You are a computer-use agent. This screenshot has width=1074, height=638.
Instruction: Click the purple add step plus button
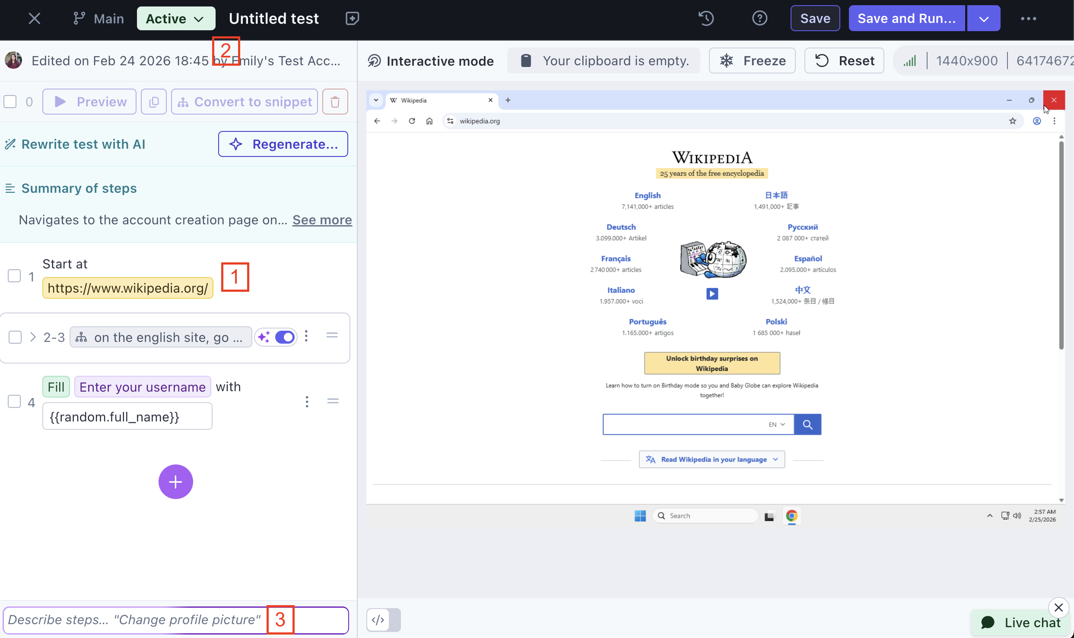click(175, 482)
